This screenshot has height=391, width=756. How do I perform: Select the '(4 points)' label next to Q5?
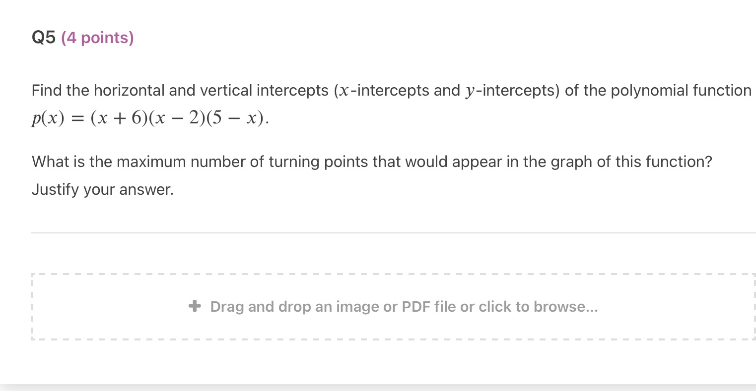(97, 38)
